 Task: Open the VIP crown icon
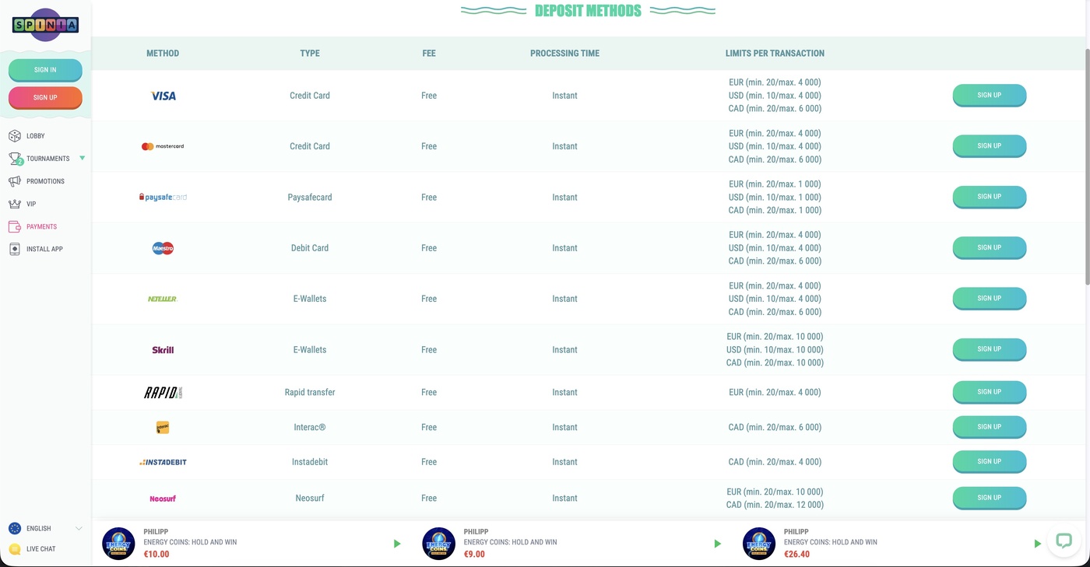pyautogui.click(x=15, y=204)
